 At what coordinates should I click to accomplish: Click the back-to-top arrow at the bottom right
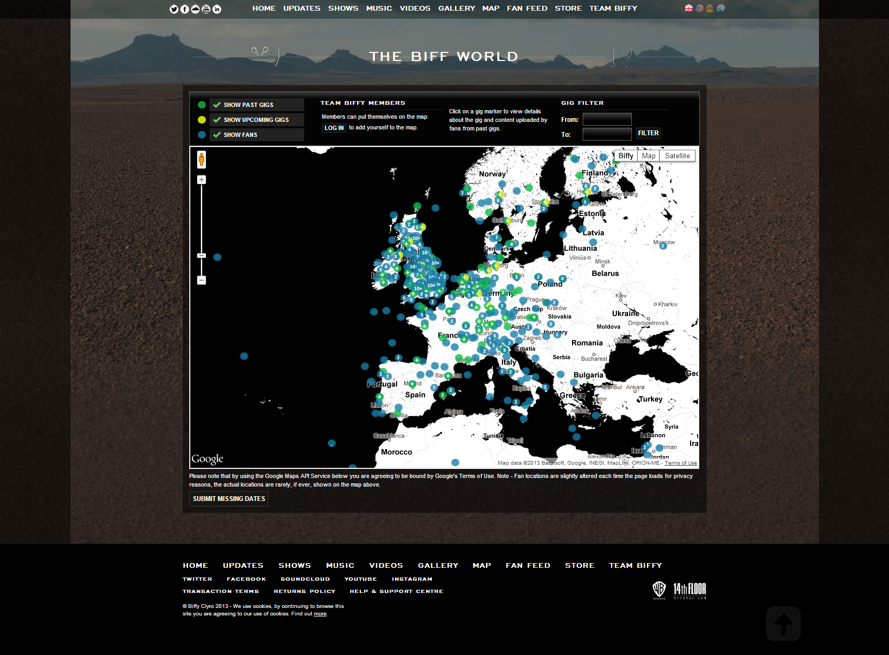[783, 623]
